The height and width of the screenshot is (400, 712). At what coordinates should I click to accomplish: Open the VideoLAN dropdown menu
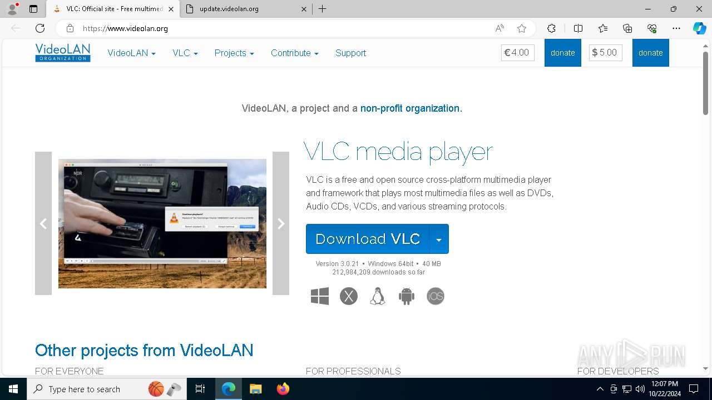click(x=132, y=53)
